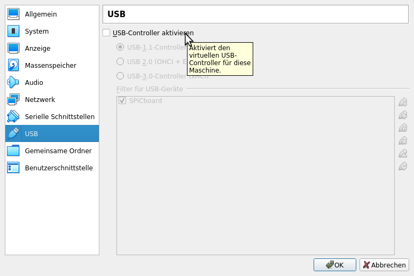Enable the USB-Controller aktivieren checkbox
414x276 pixels.
click(x=107, y=33)
